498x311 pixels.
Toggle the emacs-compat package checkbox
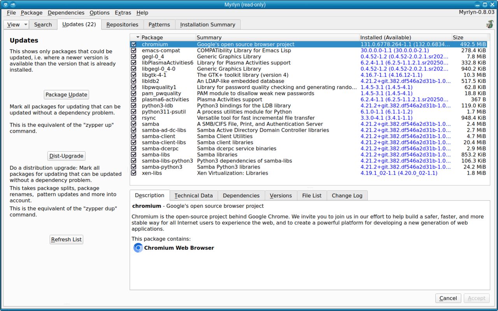coord(134,51)
